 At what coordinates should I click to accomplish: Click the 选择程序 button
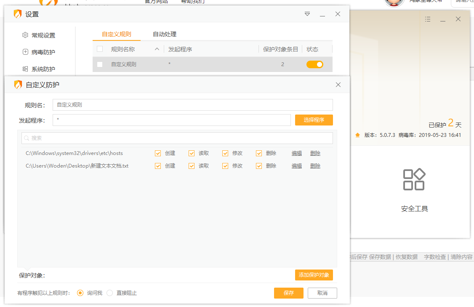tap(314, 120)
